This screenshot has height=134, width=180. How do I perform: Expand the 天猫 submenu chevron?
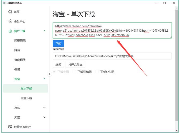(x=44, y=117)
